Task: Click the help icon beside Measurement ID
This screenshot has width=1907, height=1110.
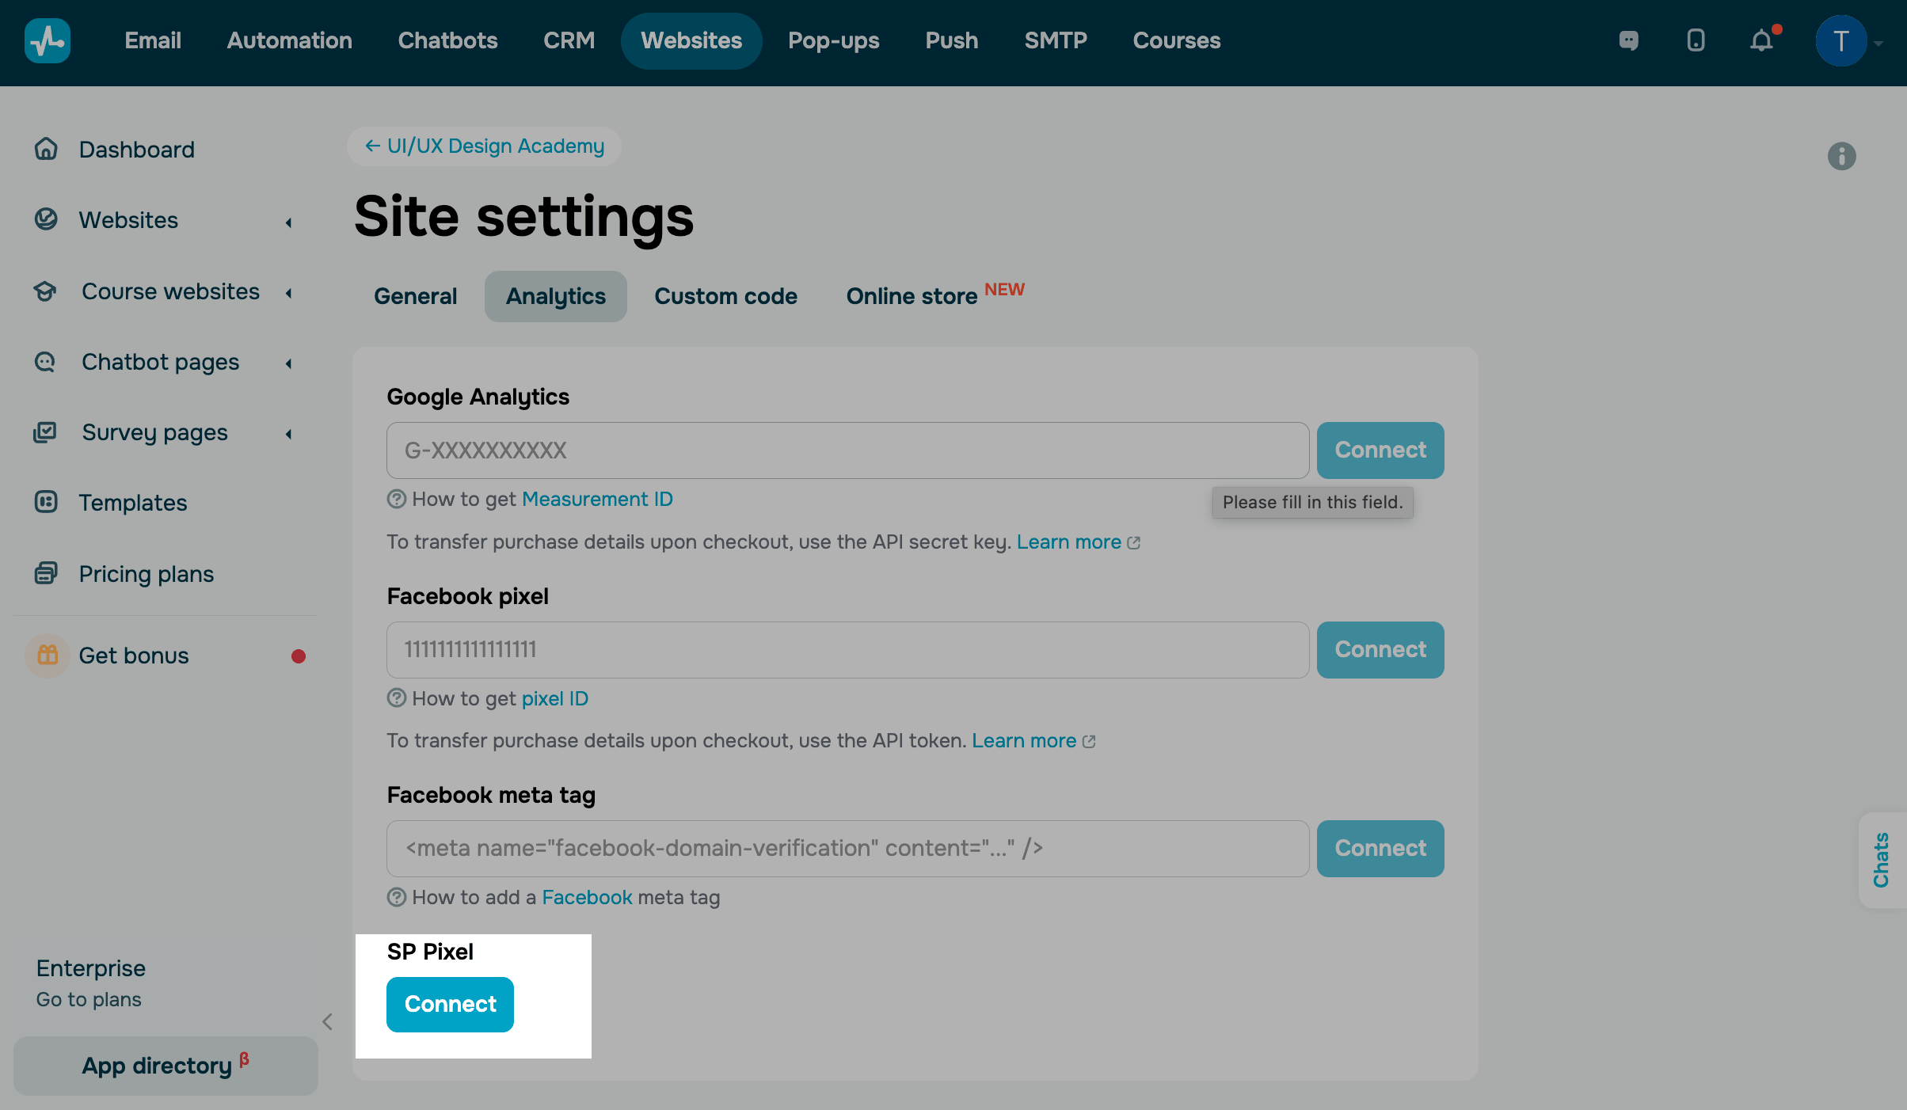Action: tap(396, 499)
